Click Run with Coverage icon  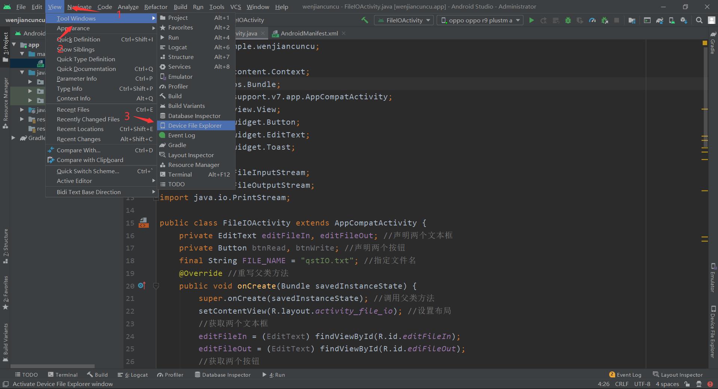(580, 20)
